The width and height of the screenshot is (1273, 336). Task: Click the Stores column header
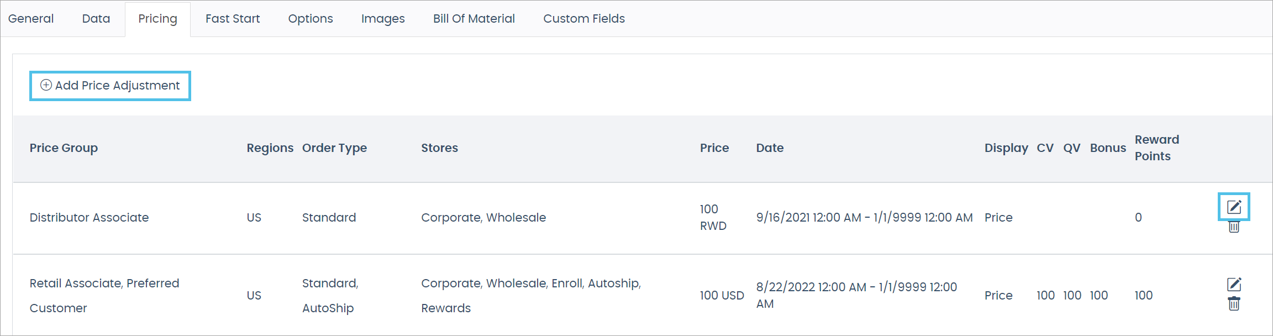pos(439,148)
